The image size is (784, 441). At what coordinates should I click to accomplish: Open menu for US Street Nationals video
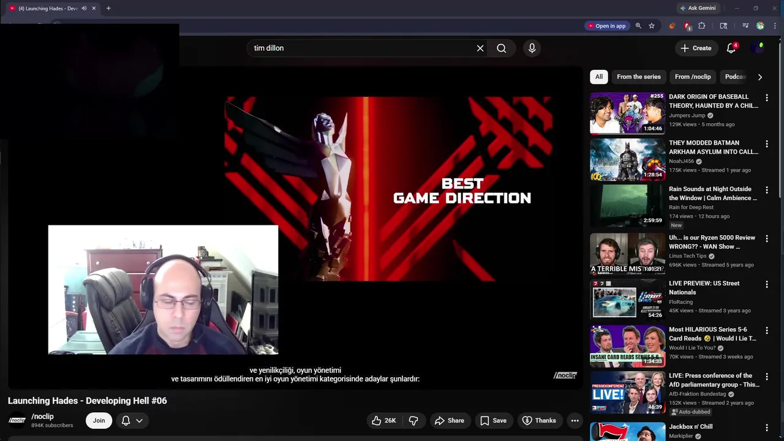767,284
